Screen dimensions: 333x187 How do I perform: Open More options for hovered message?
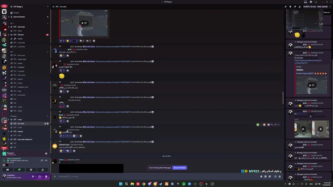point(278,125)
